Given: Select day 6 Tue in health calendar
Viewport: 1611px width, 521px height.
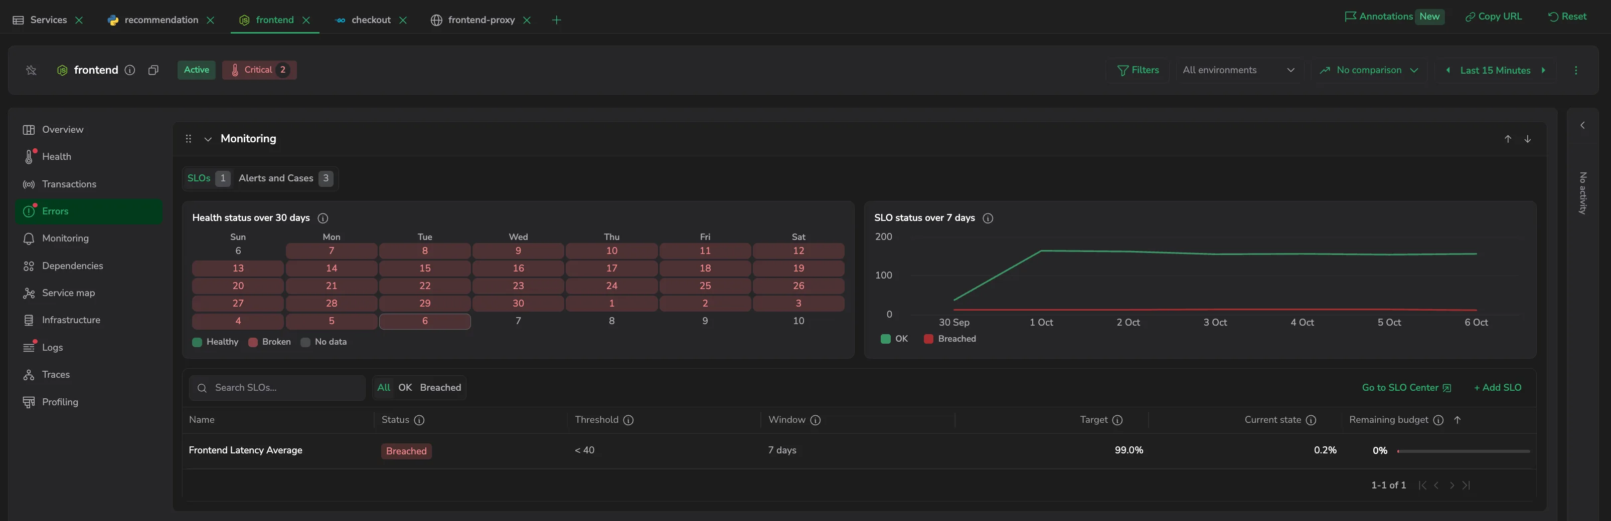Looking at the screenshot, I should pos(425,321).
